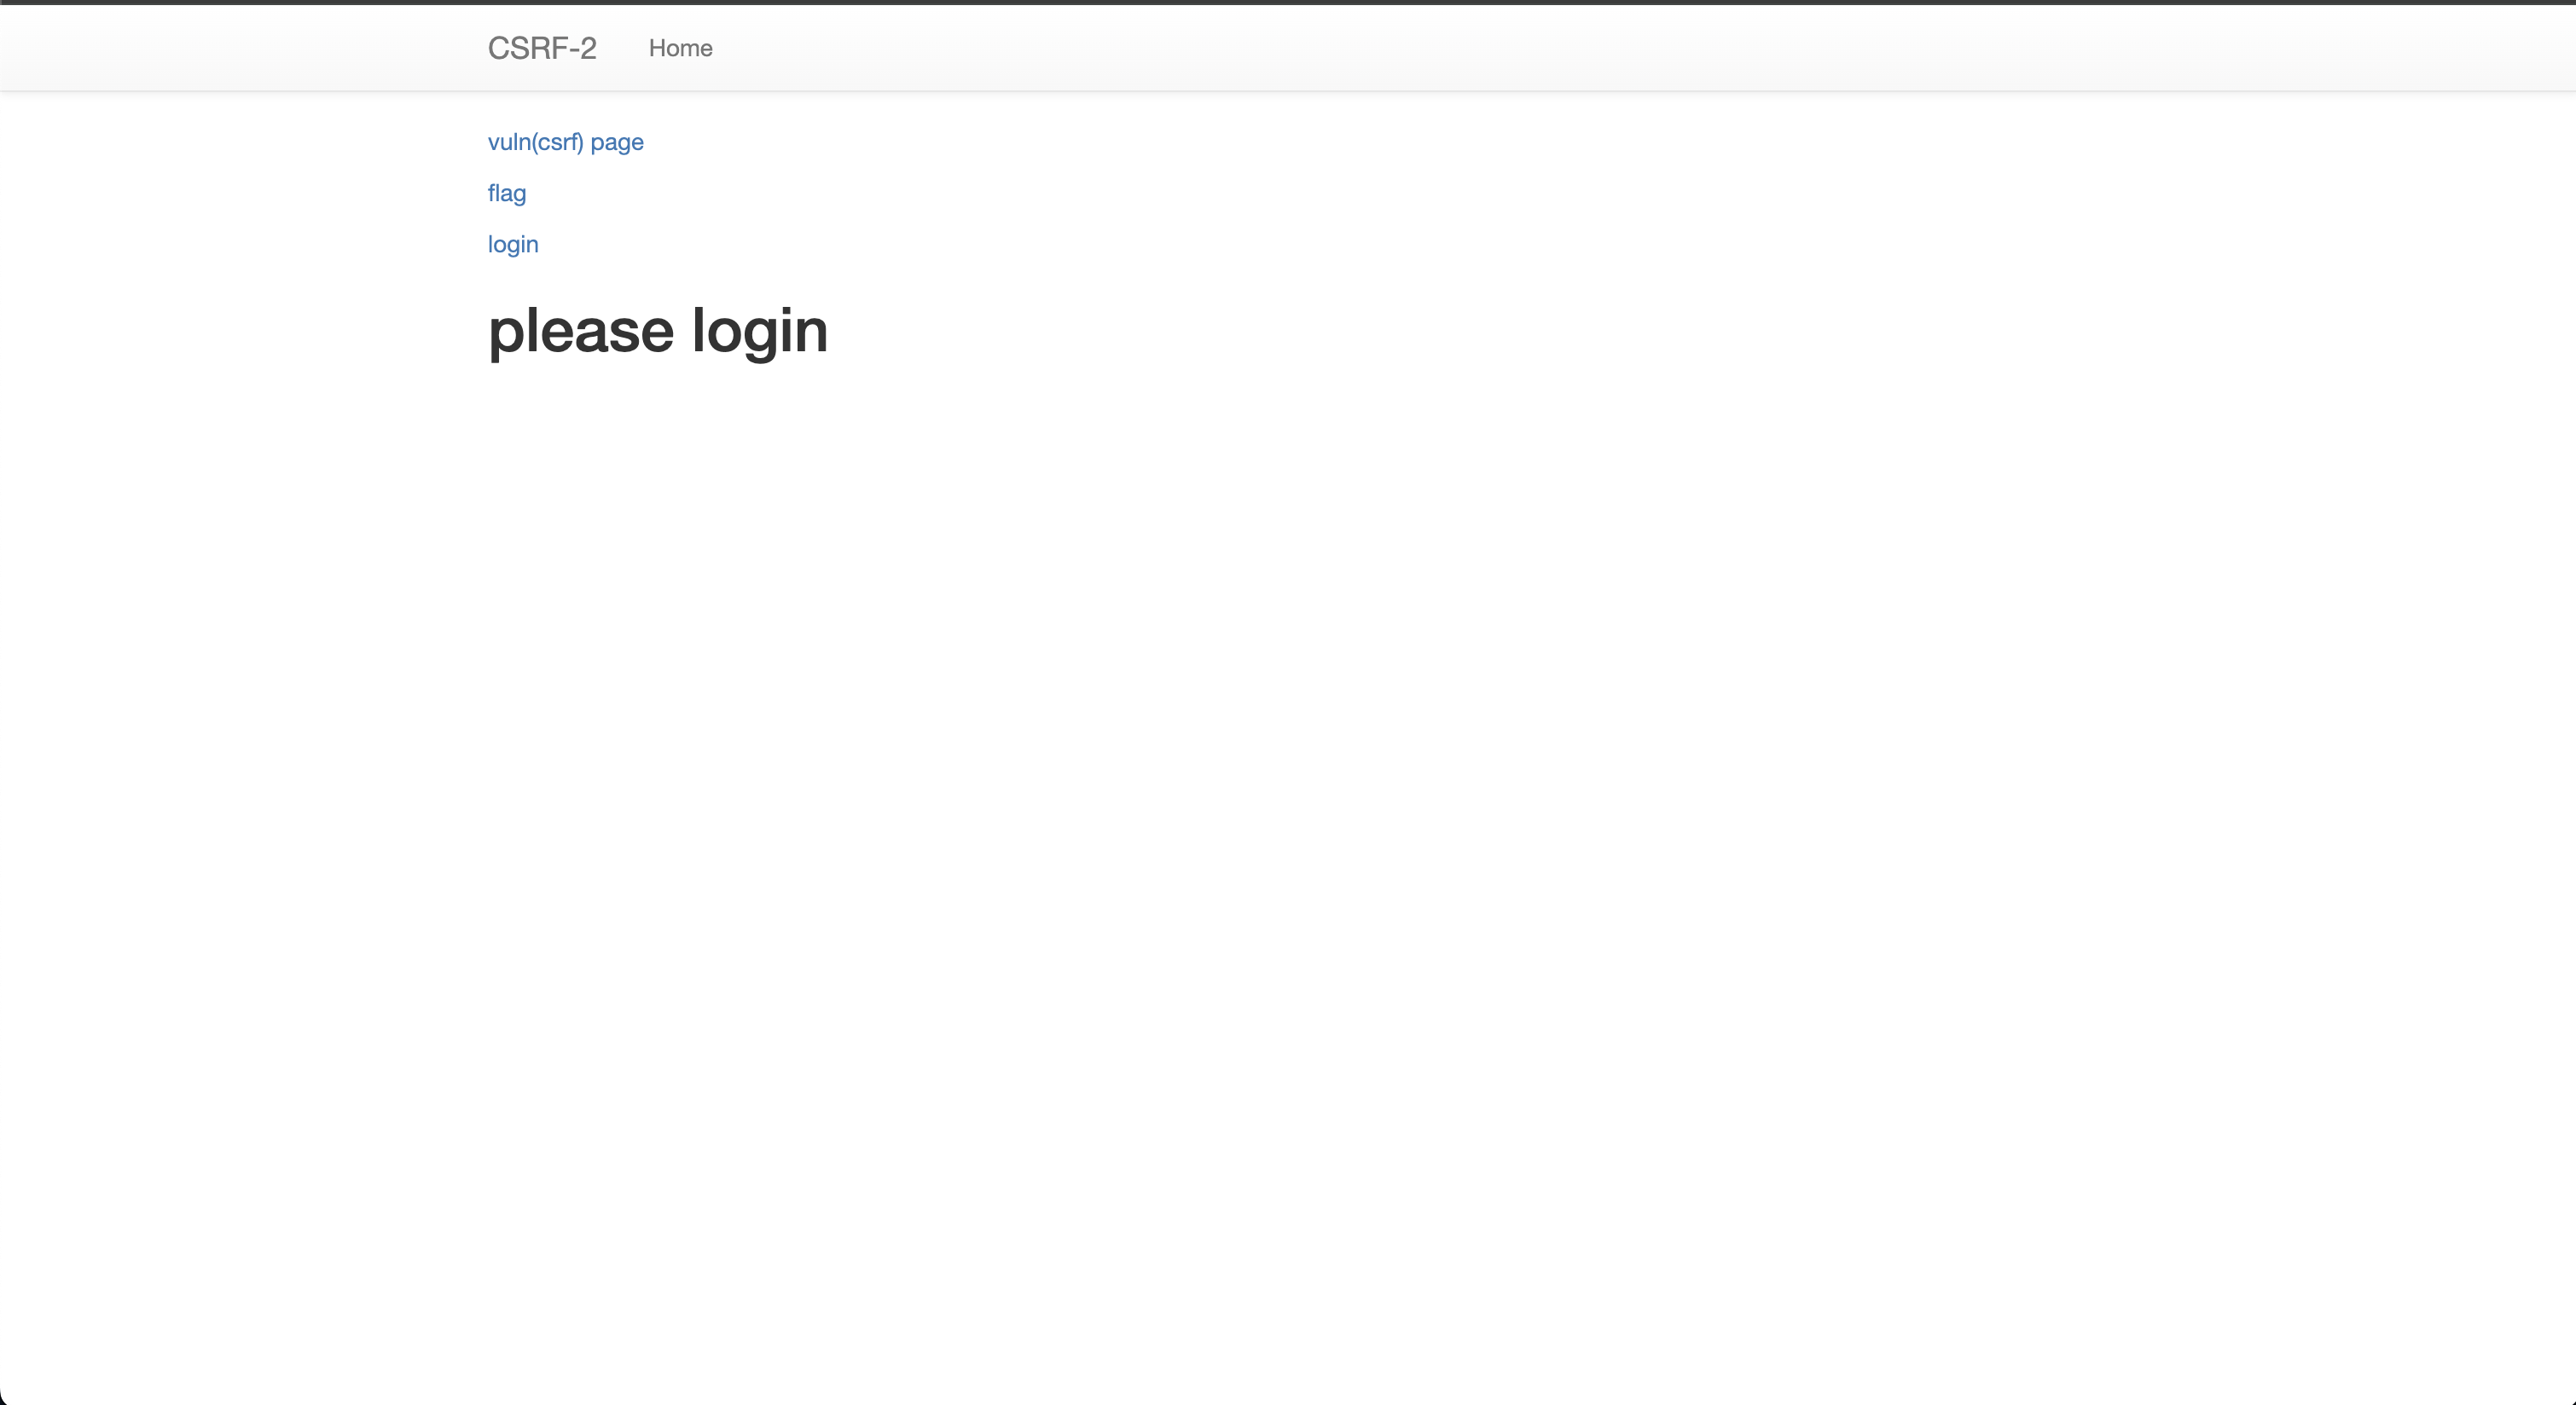The height and width of the screenshot is (1405, 2576).
Task: Click CSRF-2 logo text in header
Action: tap(542, 48)
